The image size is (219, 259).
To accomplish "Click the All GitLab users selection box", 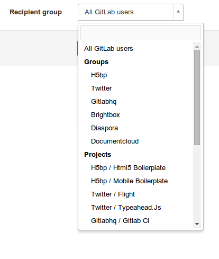I will (x=131, y=12).
